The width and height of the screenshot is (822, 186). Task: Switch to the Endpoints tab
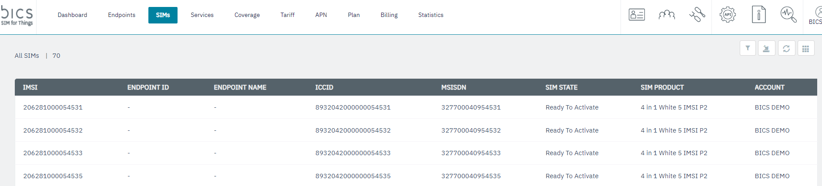point(121,15)
